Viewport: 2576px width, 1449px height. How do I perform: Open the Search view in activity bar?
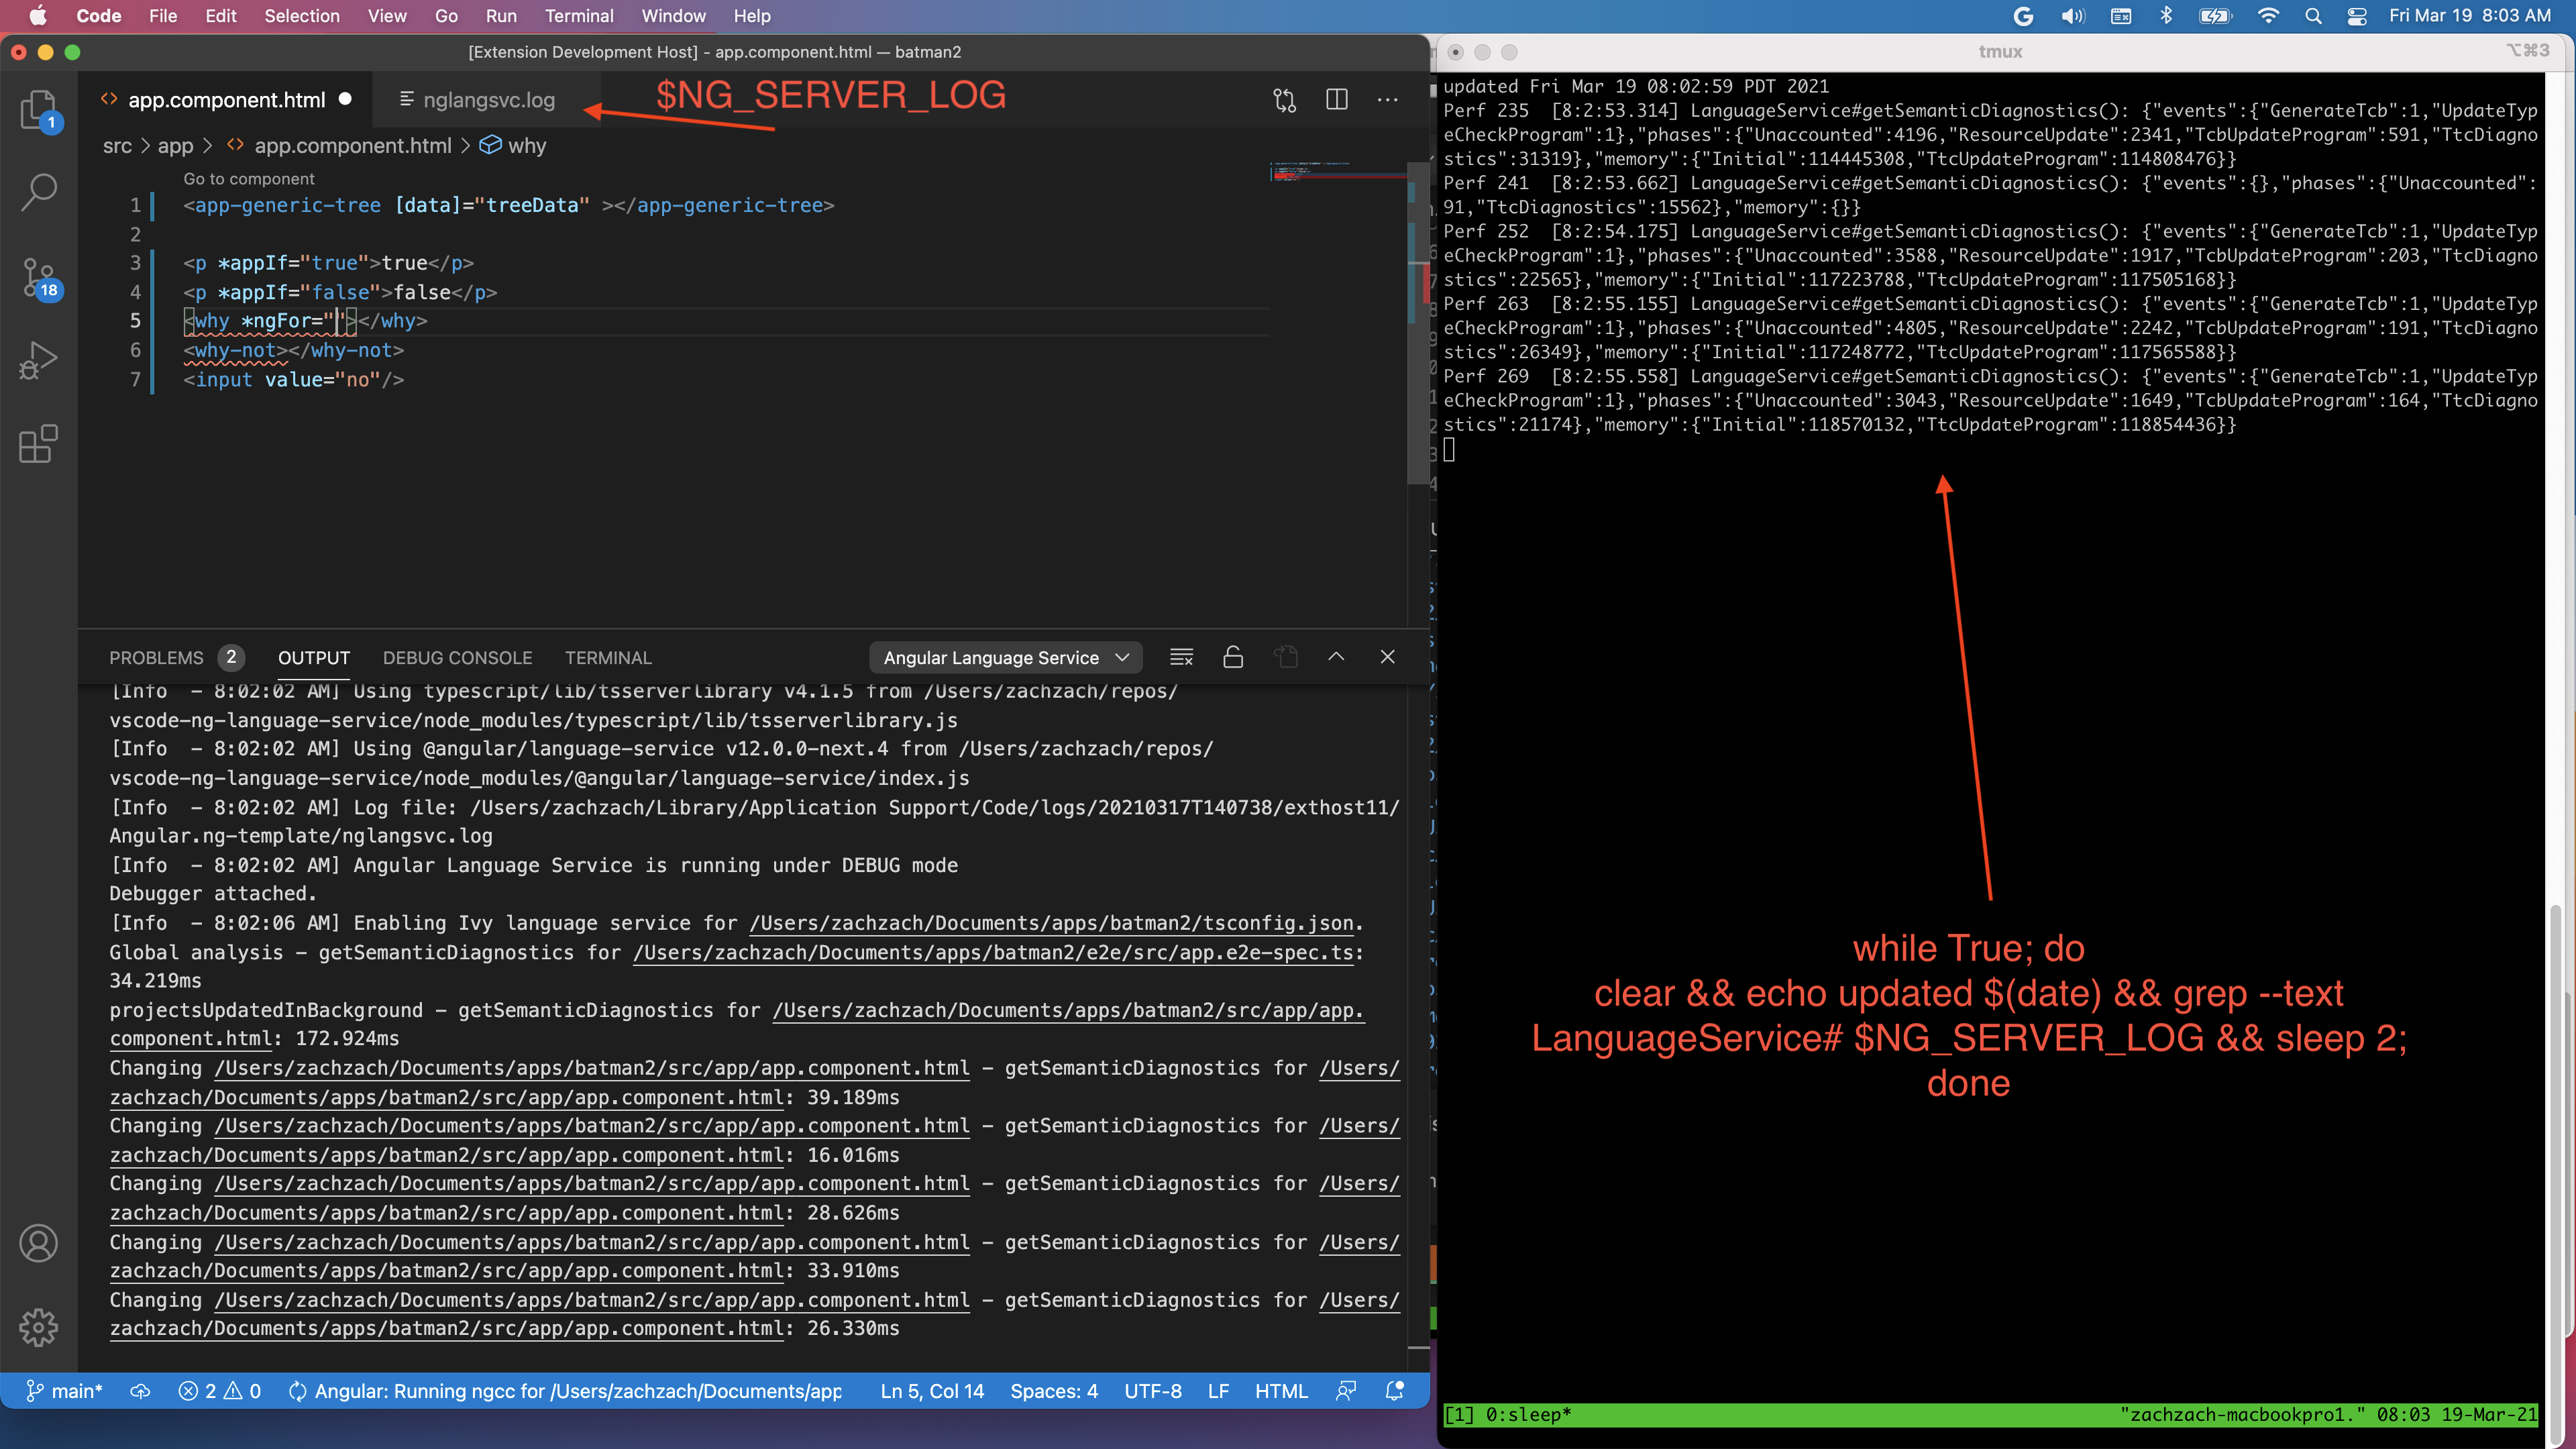pyautogui.click(x=38, y=192)
